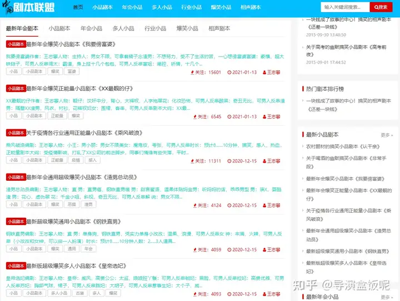Switch to the 爆笑小品 tab below the header
The width and height of the screenshot is (400, 301).
[187, 28]
